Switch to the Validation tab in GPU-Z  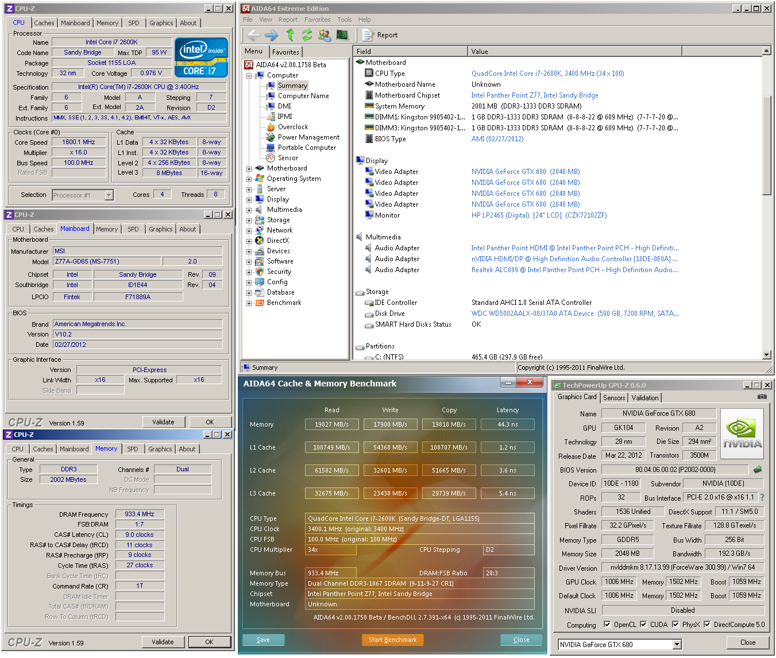645,398
